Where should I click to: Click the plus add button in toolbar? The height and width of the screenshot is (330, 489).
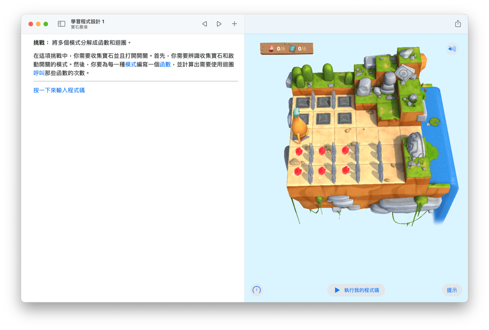(x=234, y=24)
